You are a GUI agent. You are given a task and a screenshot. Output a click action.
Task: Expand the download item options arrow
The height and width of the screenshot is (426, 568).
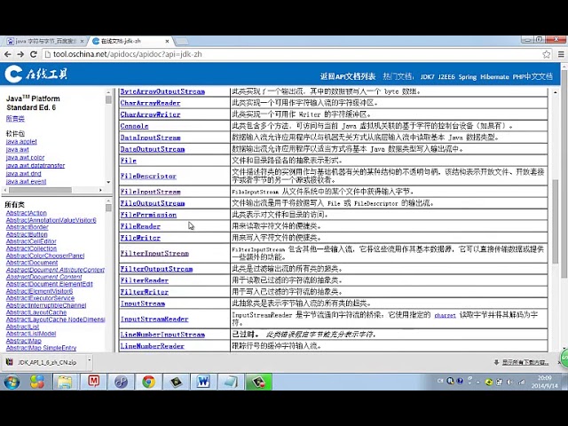click(89, 361)
